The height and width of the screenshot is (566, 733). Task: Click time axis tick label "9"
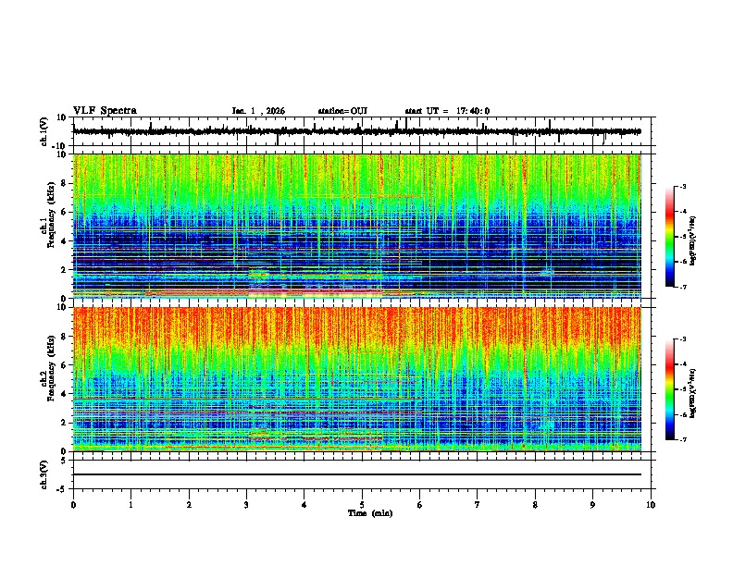pos(592,505)
